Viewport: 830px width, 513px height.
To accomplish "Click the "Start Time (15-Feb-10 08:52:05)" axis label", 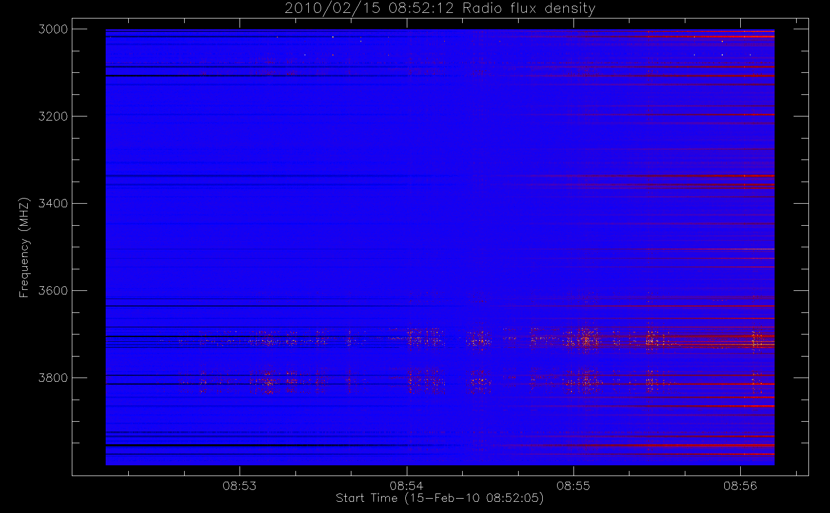I will click(x=440, y=498).
